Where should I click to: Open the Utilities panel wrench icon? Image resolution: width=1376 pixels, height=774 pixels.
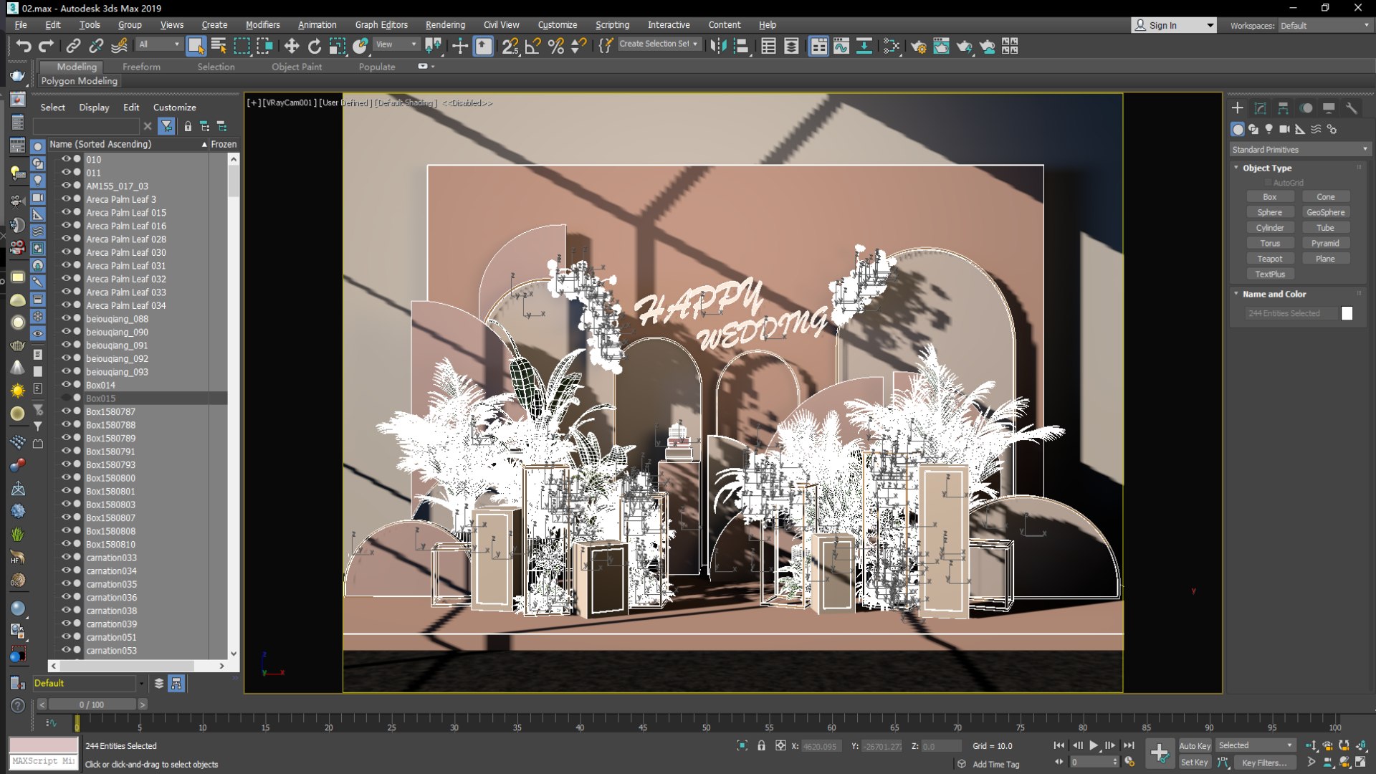pos(1352,108)
